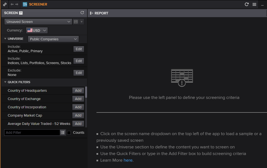Screen dimensions: 267x168
Task: Enable the Counts checkbox
Action: coord(69,133)
